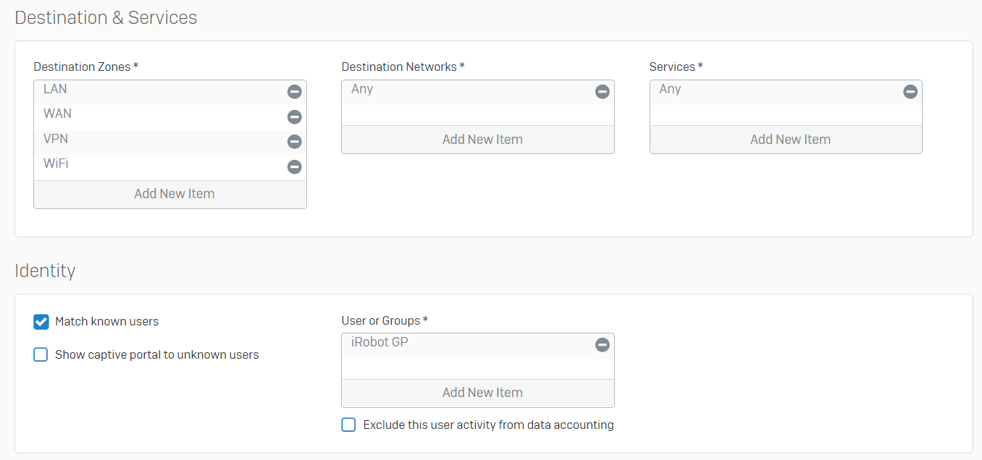982x460 pixels.
Task: Enable Show captive portal to unknown users
Action: point(41,355)
